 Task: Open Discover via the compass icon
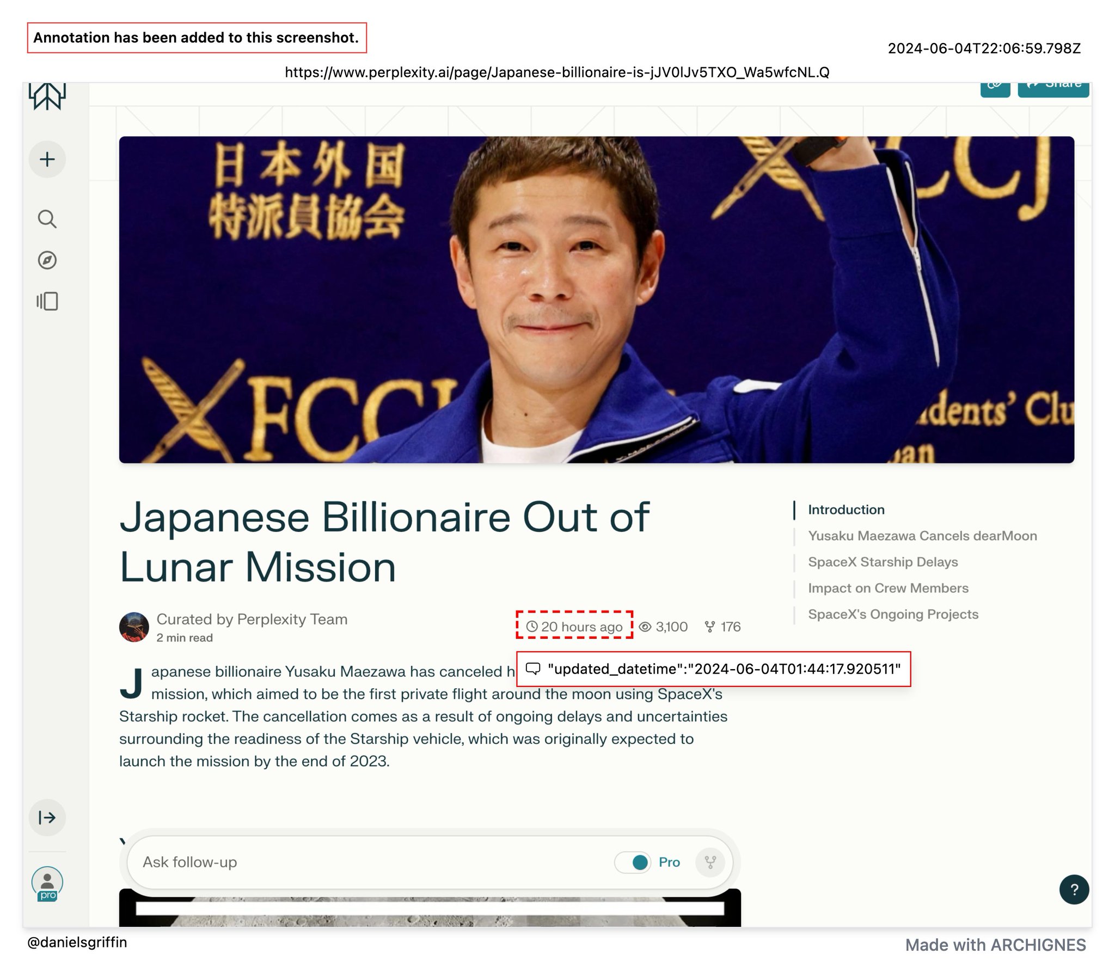[x=47, y=260]
